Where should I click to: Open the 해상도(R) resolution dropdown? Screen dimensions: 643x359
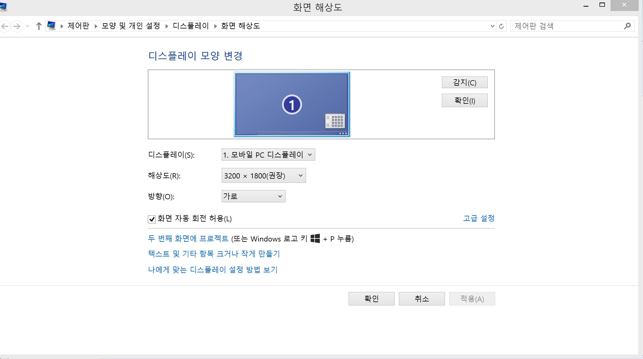click(x=264, y=175)
